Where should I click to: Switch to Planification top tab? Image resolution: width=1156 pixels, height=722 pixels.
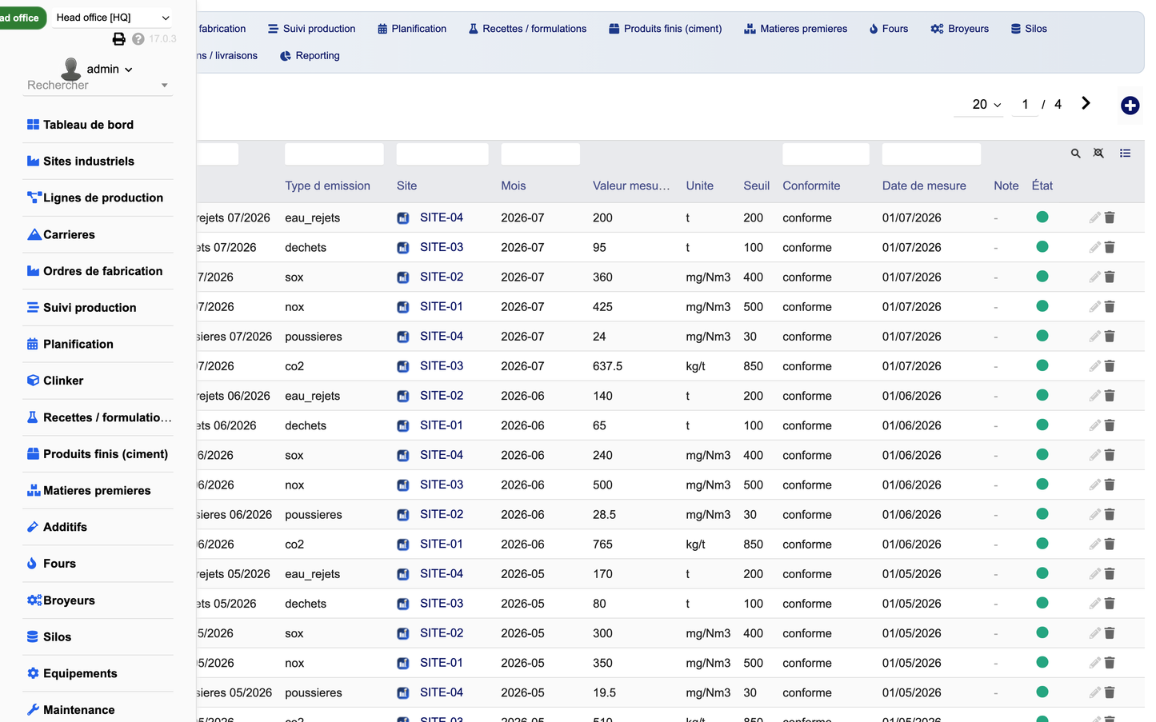coord(412,29)
